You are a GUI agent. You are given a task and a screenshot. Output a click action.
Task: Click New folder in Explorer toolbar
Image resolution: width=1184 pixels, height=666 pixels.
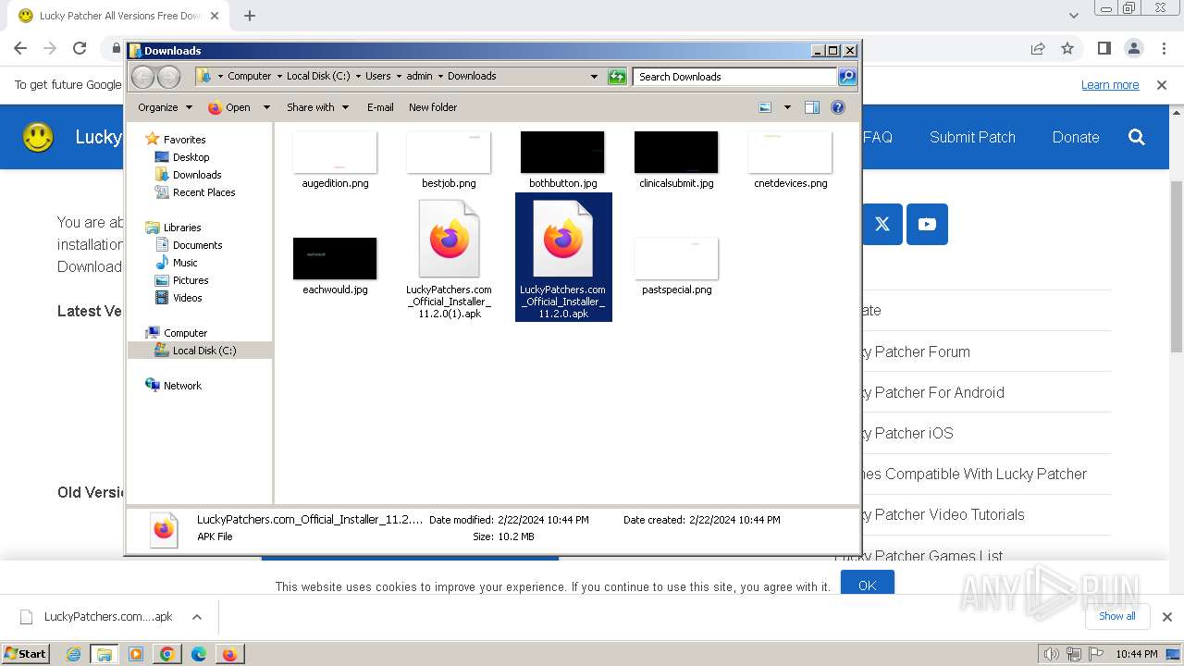click(433, 107)
